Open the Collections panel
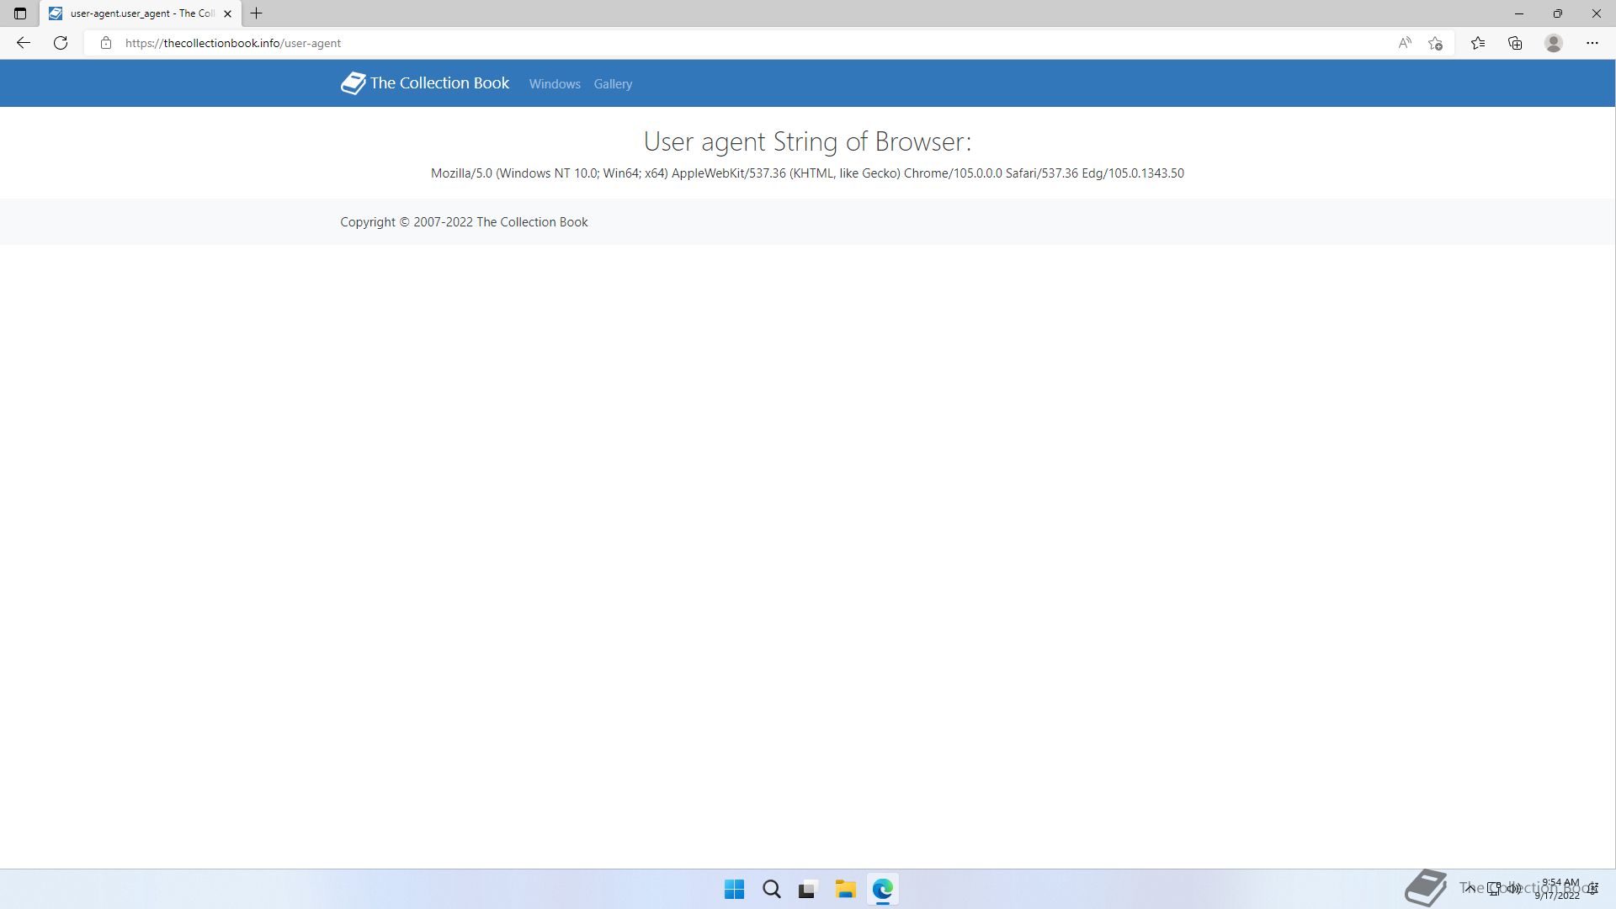This screenshot has width=1616, height=909. [1515, 43]
